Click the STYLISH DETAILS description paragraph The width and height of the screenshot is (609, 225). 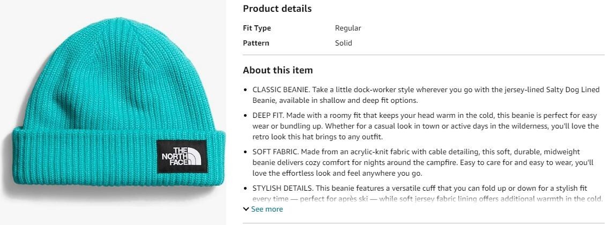coord(428,193)
